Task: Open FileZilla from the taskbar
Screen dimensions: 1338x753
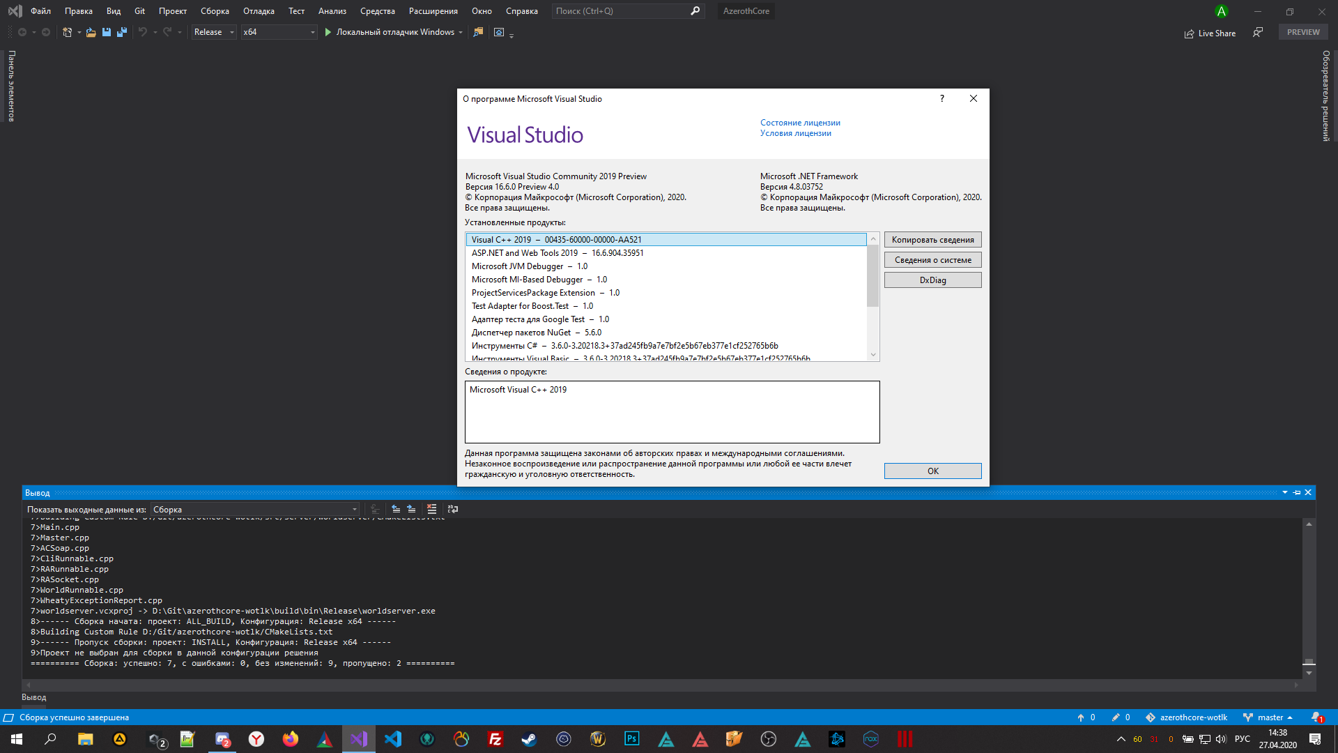Action: [x=495, y=739]
